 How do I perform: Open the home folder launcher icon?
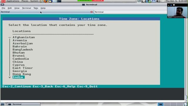(41, 1)
